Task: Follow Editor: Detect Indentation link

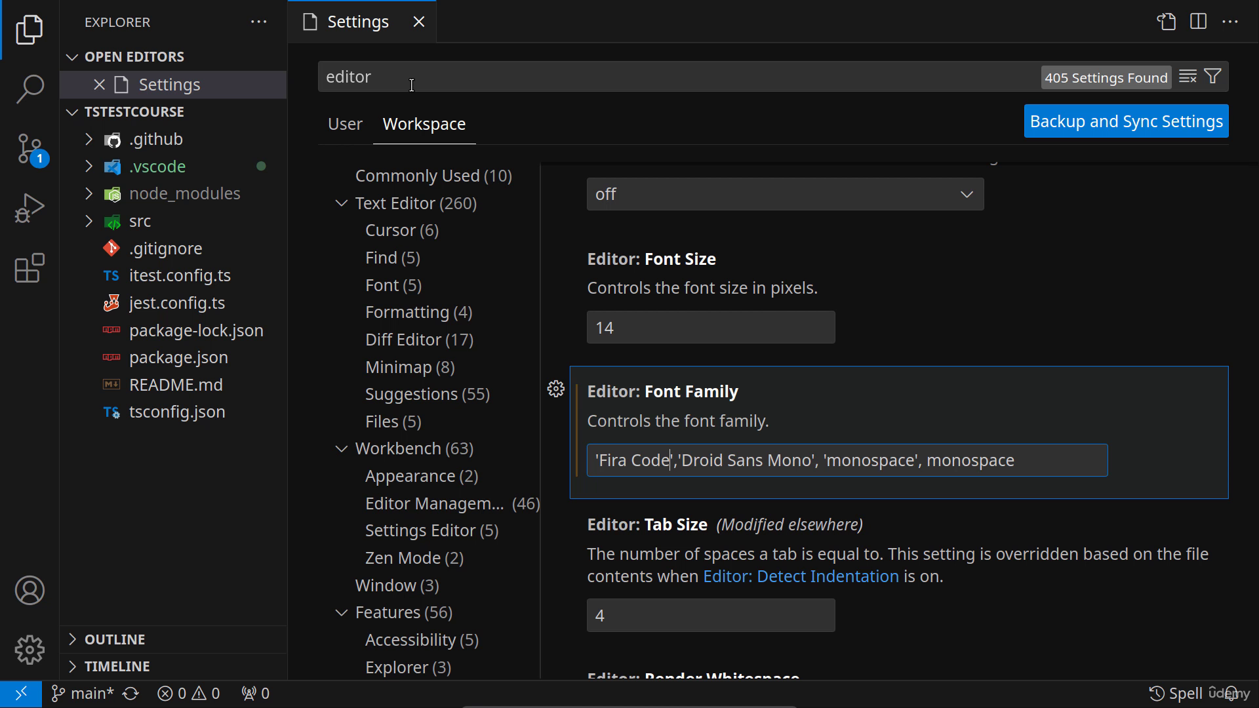Action: coord(801,576)
